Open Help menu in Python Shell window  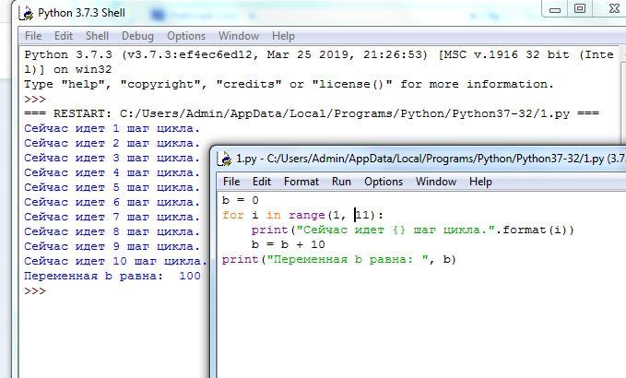tap(283, 36)
